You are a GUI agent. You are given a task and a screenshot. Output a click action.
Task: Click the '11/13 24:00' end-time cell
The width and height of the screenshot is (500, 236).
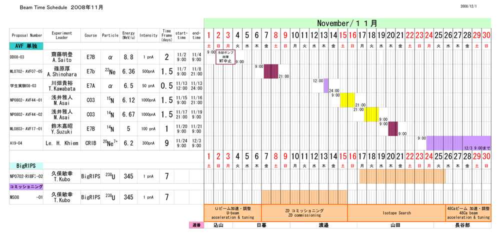196,86
